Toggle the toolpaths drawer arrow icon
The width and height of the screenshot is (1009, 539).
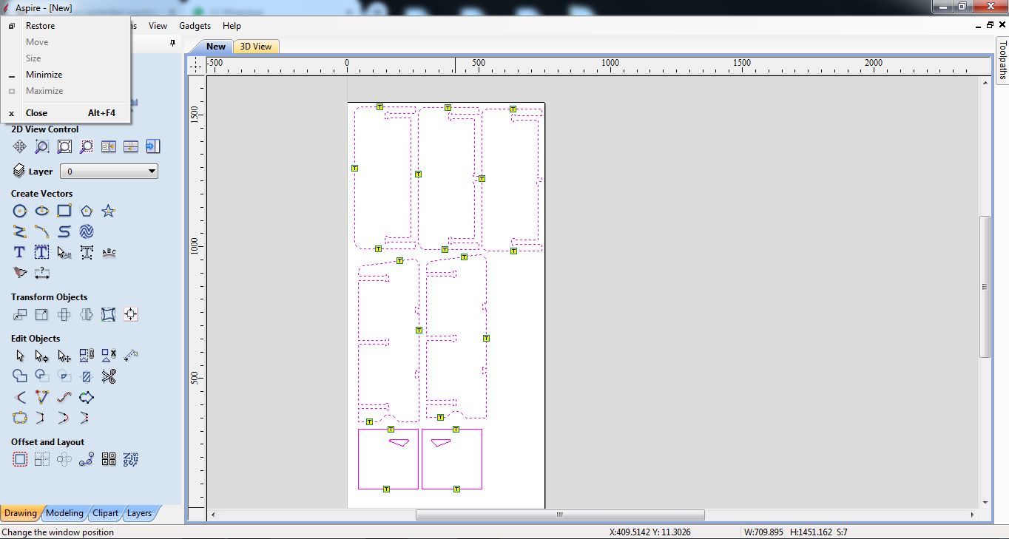(153, 146)
